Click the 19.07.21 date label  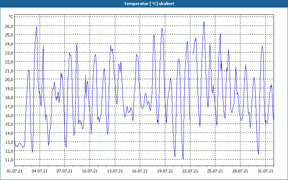pyautogui.click(x=165, y=171)
